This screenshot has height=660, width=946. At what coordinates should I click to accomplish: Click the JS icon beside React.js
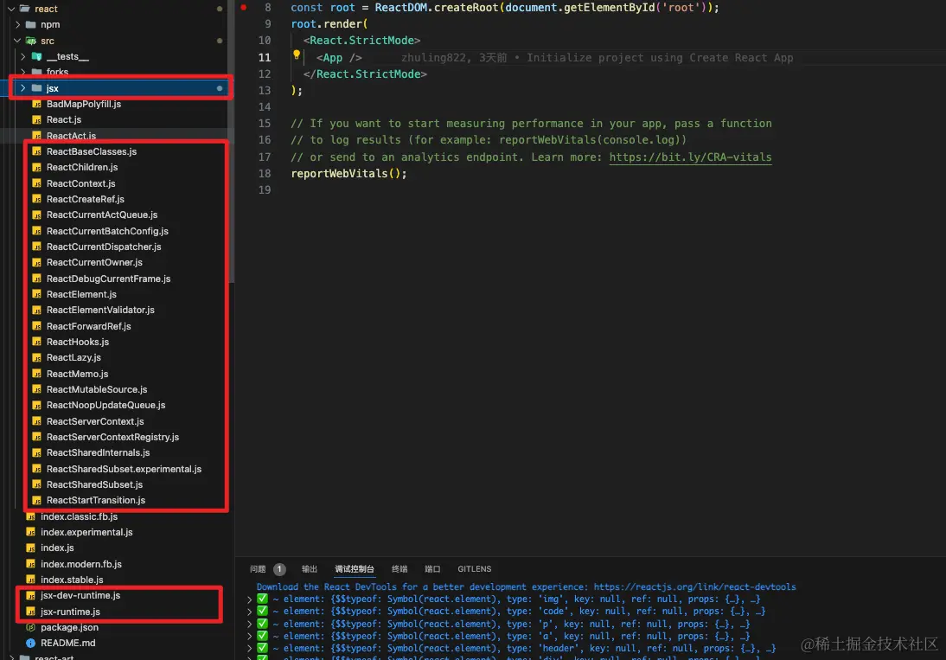[37, 120]
